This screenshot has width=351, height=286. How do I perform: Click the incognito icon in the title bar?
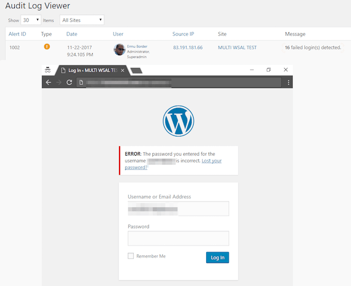coord(48,70)
